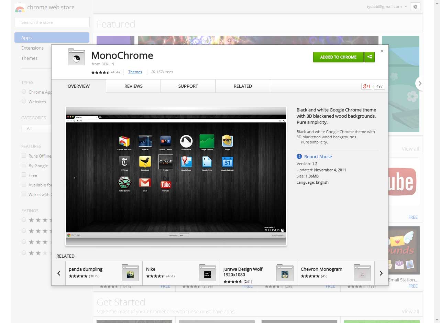Image resolution: width=440 pixels, height=323 pixels.
Task: Open the settings gear icon
Action: [x=415, y=7]
